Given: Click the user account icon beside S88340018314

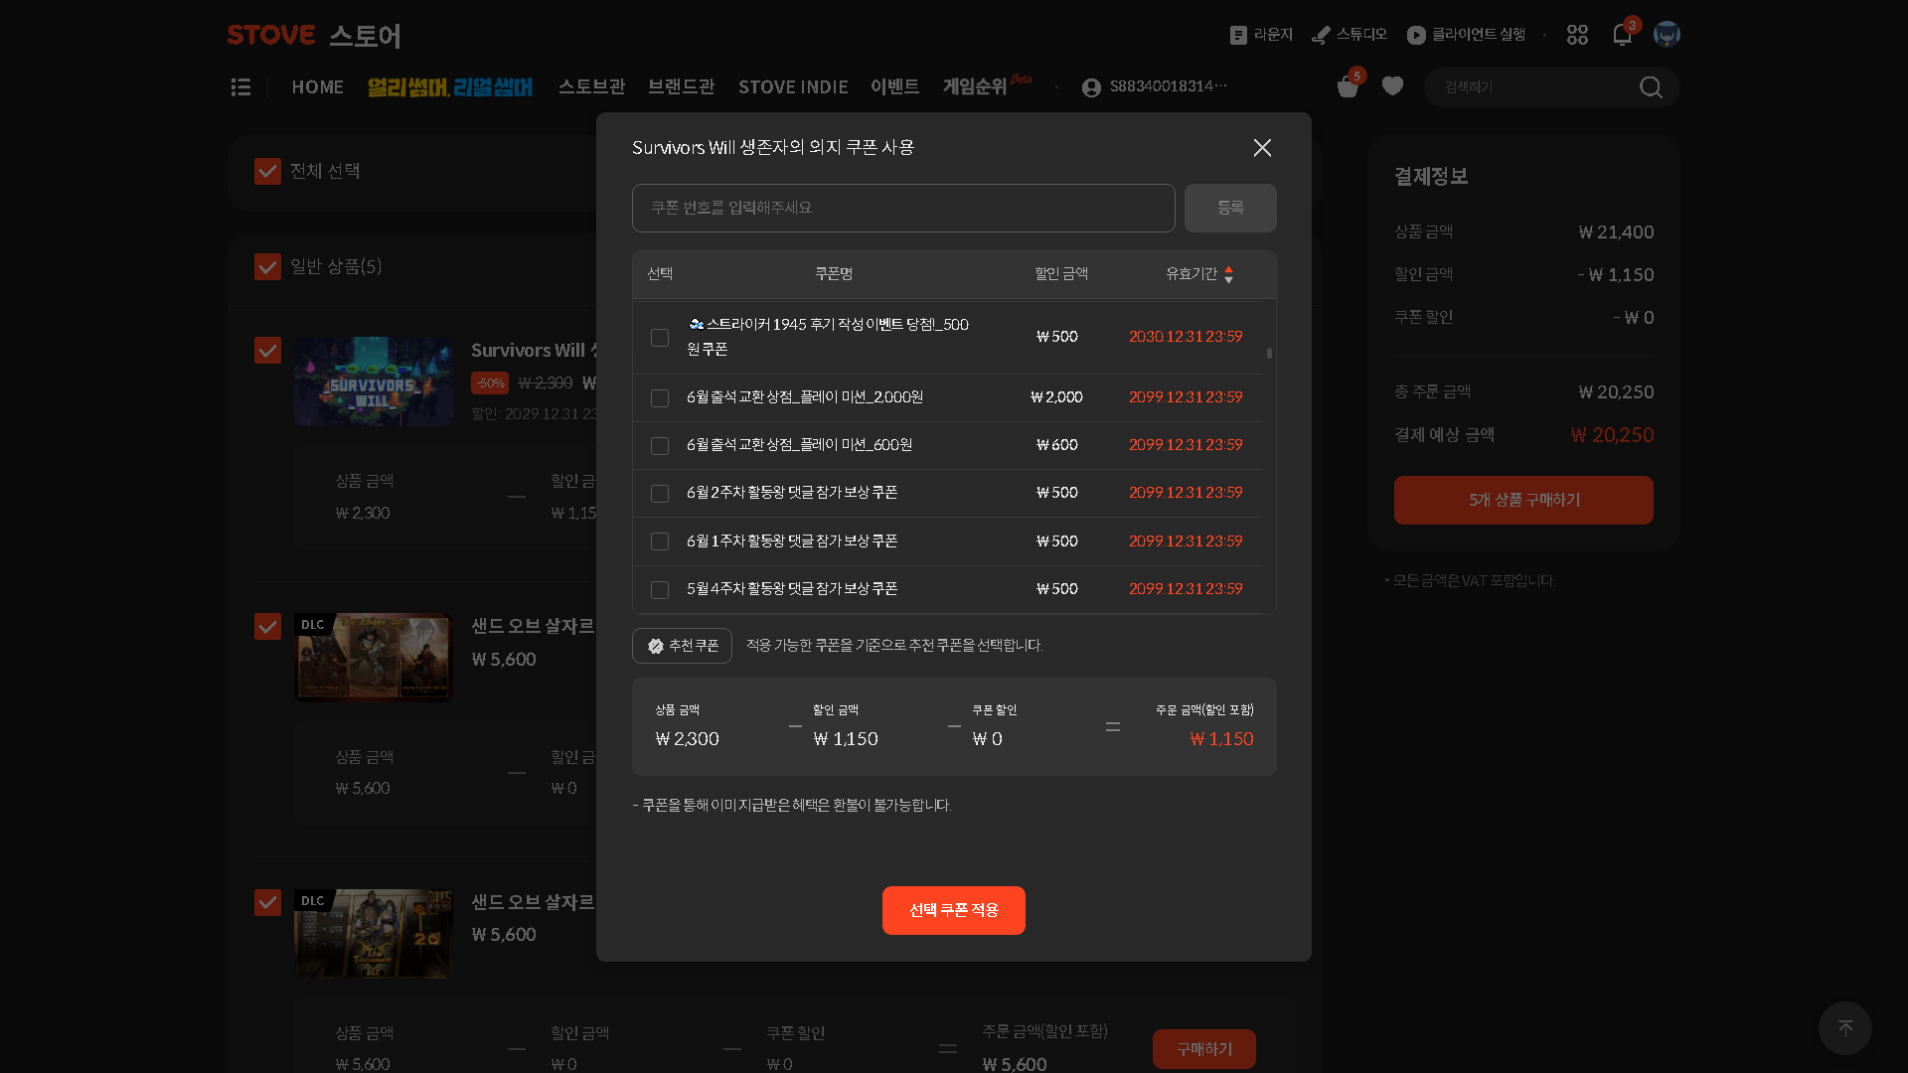Looking at the screenshot, I should (1091, 87).
